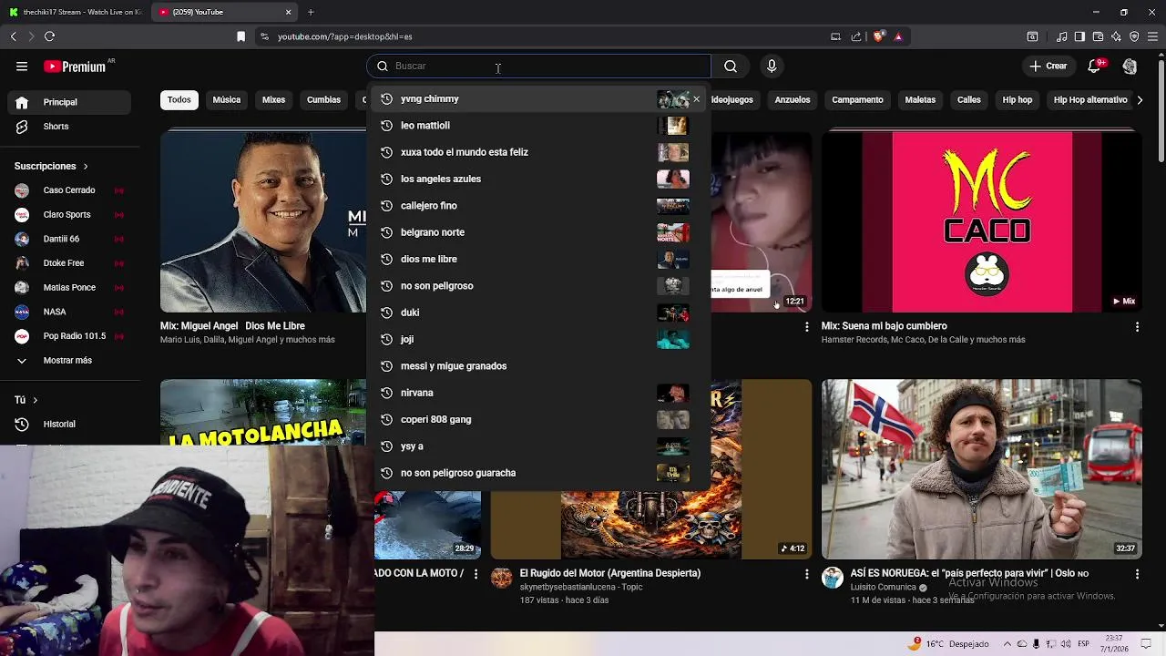Image resolution: width=1166 pixels, height=656 pixels.
Task: Select the 'Música' filter chip
Action: point(227,99)
